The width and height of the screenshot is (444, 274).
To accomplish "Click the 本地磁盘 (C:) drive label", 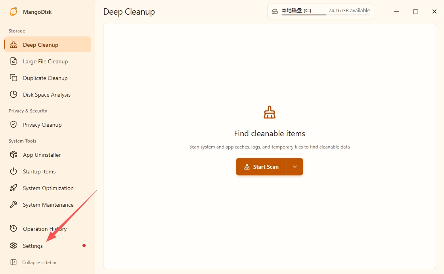I will coord(296,10).
